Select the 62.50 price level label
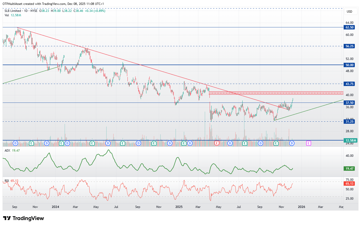361x226 pixels. pyautogui.click(x=349, y=27)
